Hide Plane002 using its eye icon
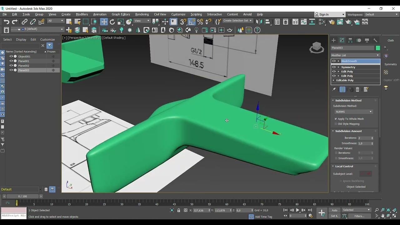This screenshot has height=225, width=400. (x=11, y=66)
